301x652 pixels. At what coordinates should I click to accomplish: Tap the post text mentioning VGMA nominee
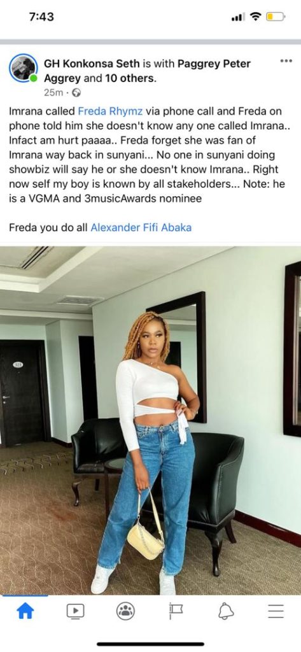[149, 155]
